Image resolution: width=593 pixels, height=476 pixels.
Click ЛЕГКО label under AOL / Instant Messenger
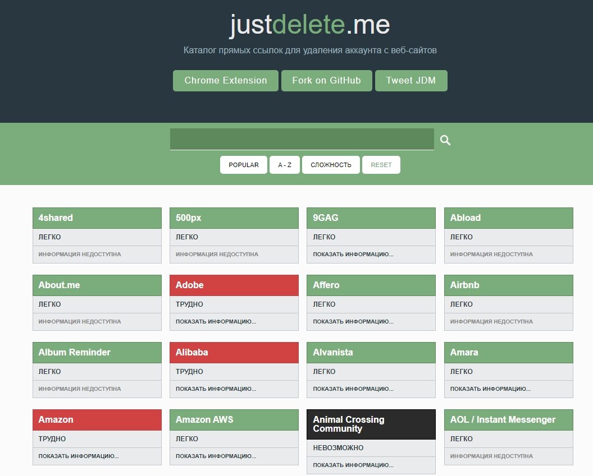(x=462, y=438)
